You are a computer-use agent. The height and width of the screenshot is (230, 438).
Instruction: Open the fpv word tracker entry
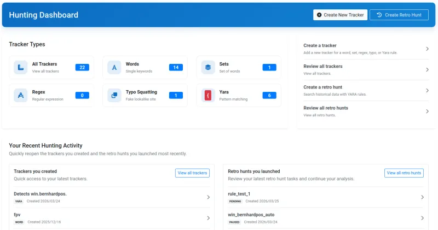pyautogui.click(x=112, y=218)
